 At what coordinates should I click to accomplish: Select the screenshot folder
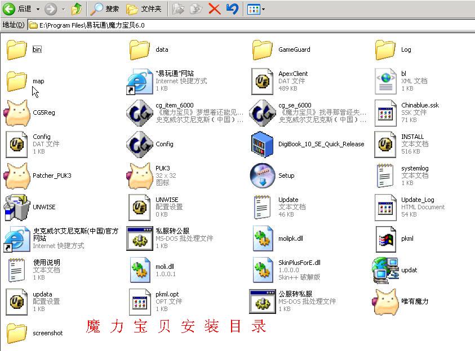click(x=34, y=333)
